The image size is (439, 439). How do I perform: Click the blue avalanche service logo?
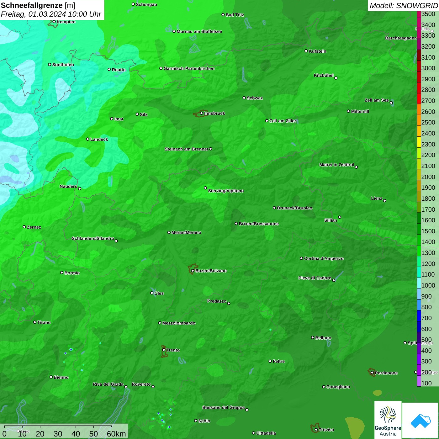(420, 420)
